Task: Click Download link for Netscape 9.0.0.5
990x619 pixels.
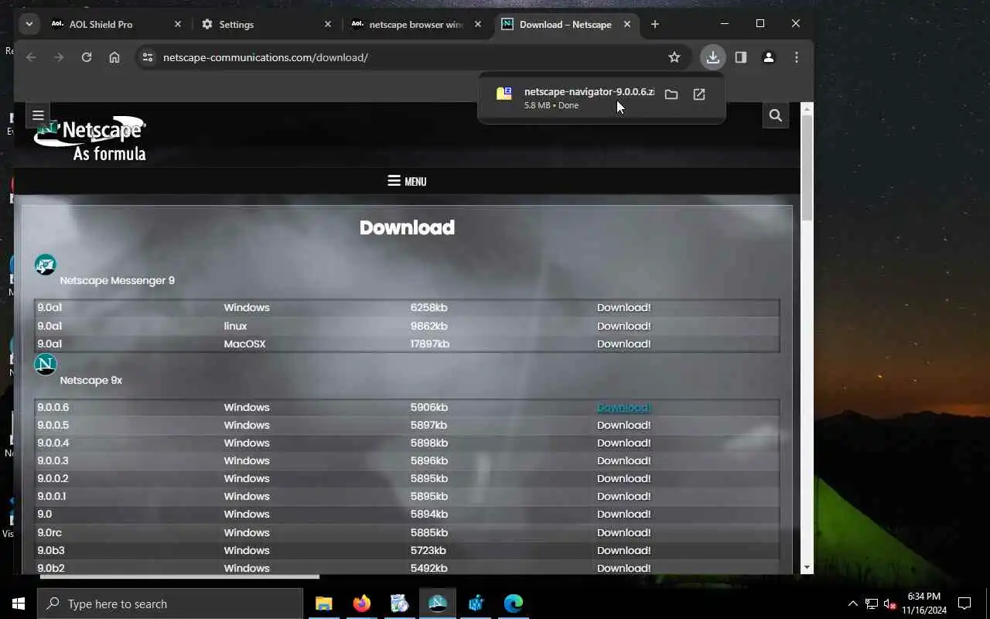Action: pyautogui.click(x=623, y=425)
